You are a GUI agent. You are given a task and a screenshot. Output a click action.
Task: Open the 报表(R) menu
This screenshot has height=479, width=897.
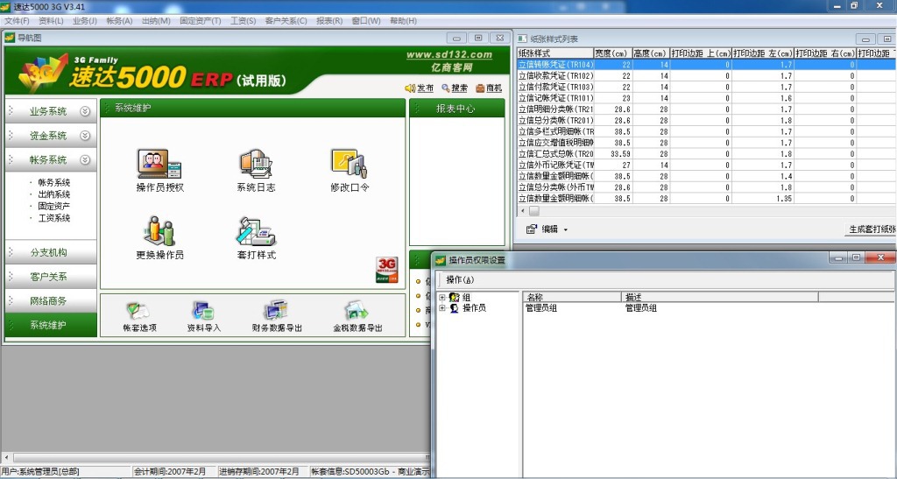329,20
